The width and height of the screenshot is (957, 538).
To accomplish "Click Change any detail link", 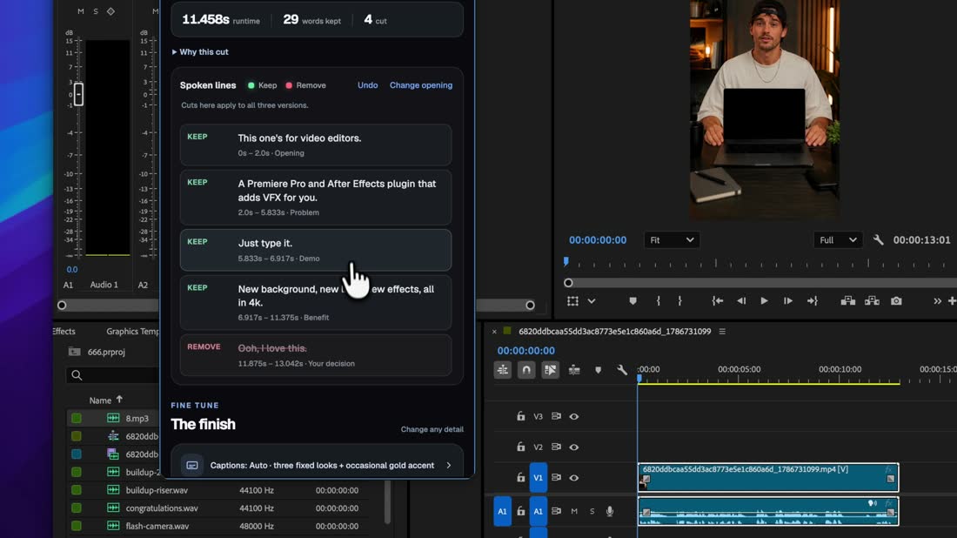I will (432, 429).
